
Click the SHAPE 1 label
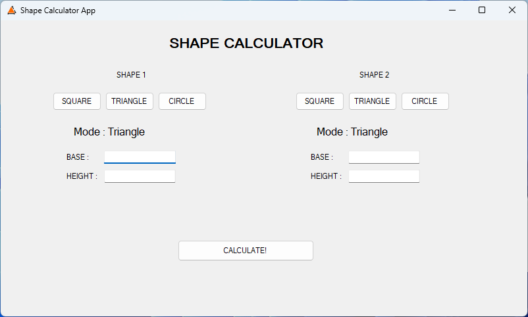point(131,75)
